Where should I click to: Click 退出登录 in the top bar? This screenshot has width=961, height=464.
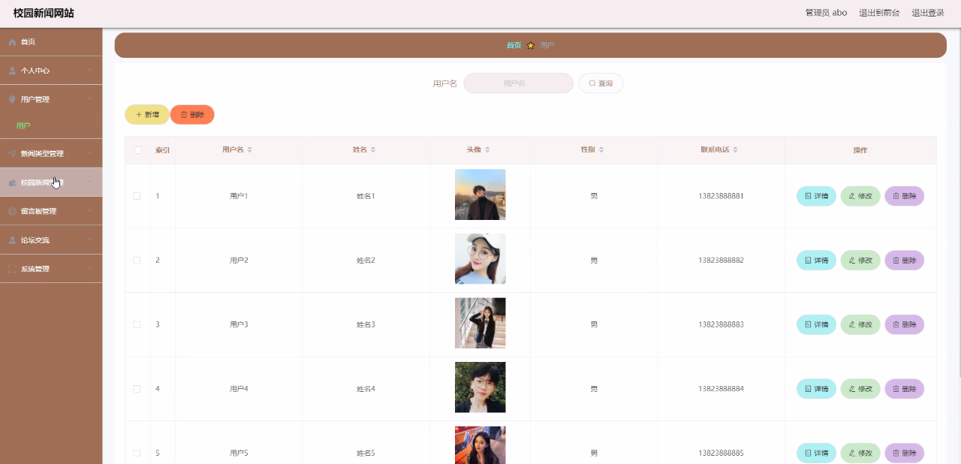[927, 13]
